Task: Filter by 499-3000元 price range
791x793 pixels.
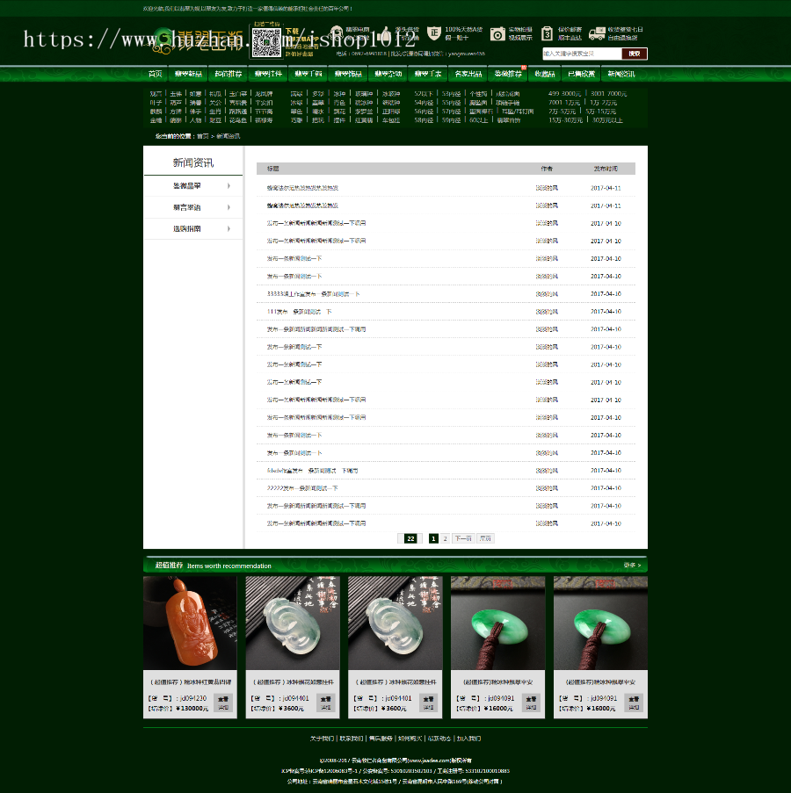Action: coord(564,94)
